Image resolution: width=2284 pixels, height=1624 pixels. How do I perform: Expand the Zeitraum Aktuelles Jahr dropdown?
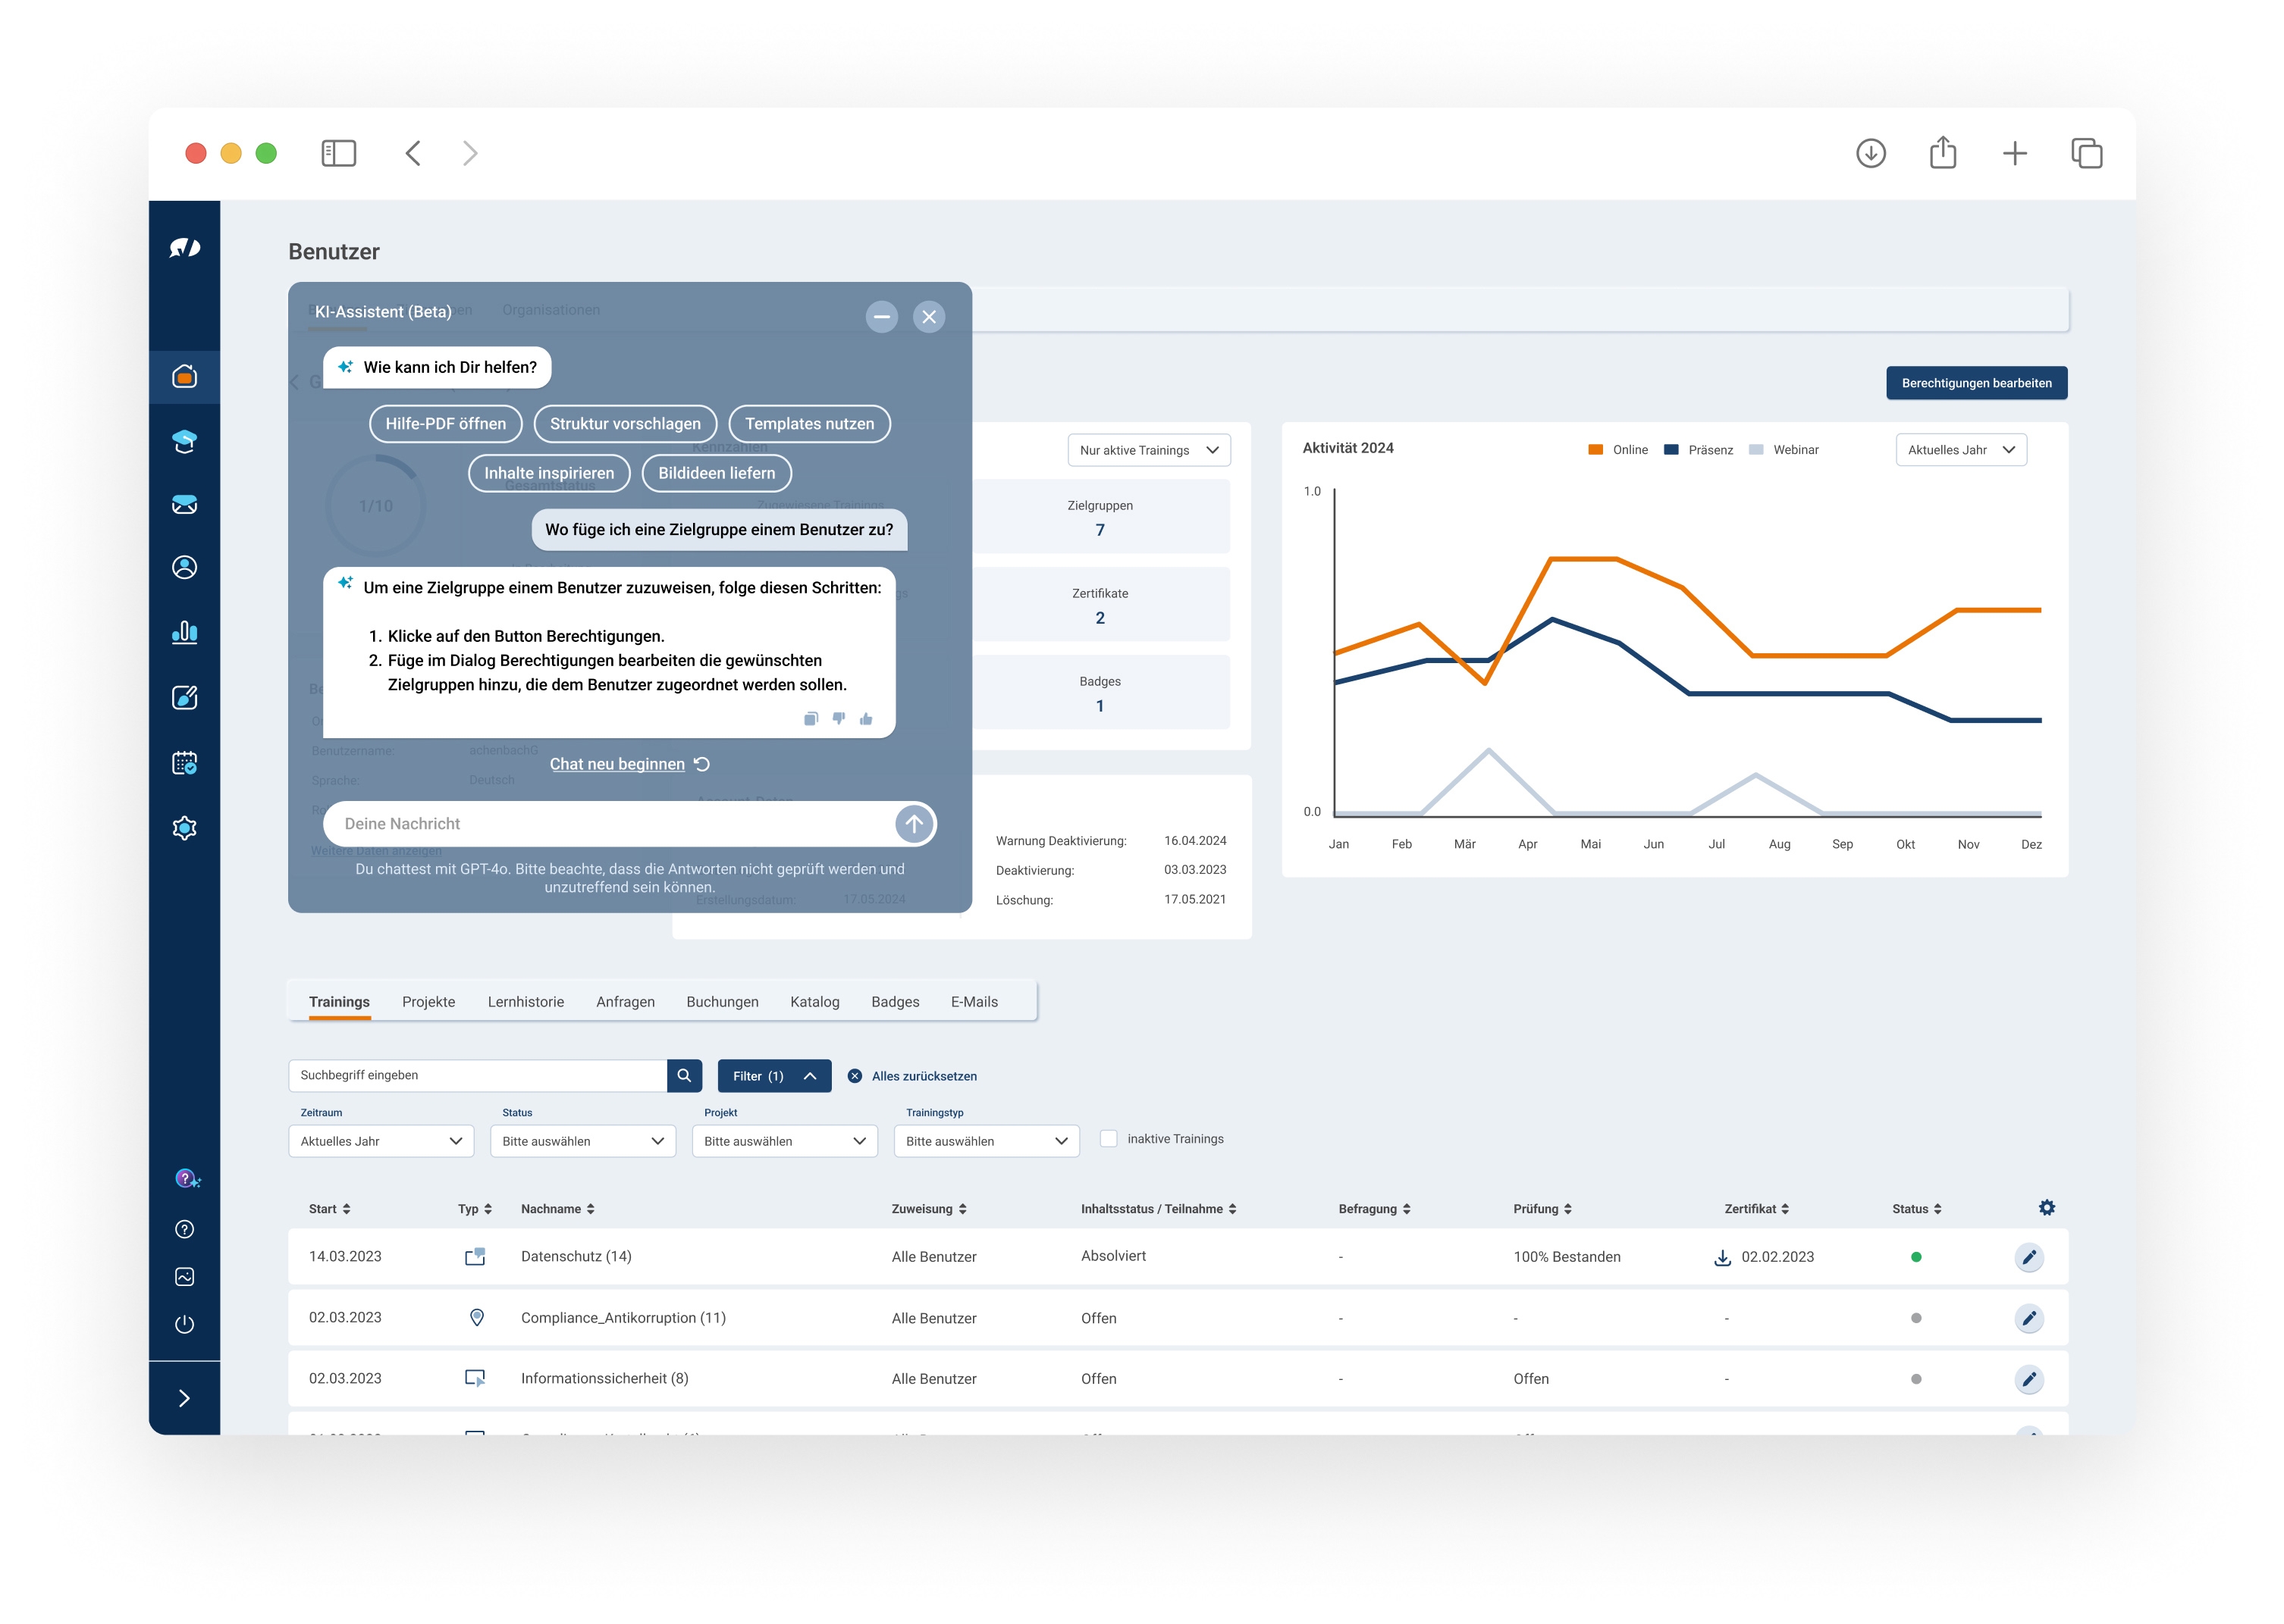(380, 1141)
